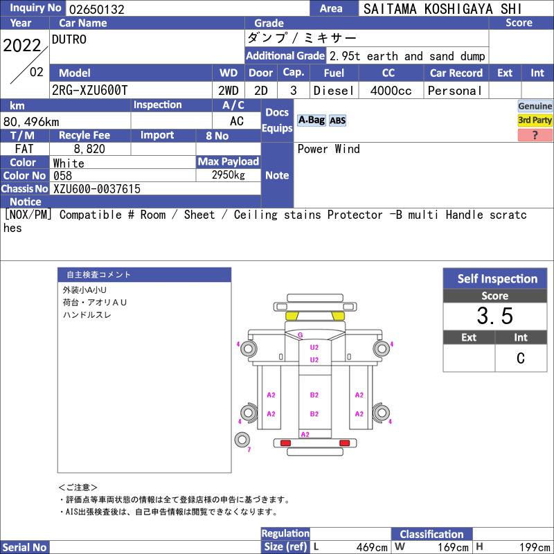Click the yellow 3rd Party badge
This screenshot has height=554, width=554.
535,120
